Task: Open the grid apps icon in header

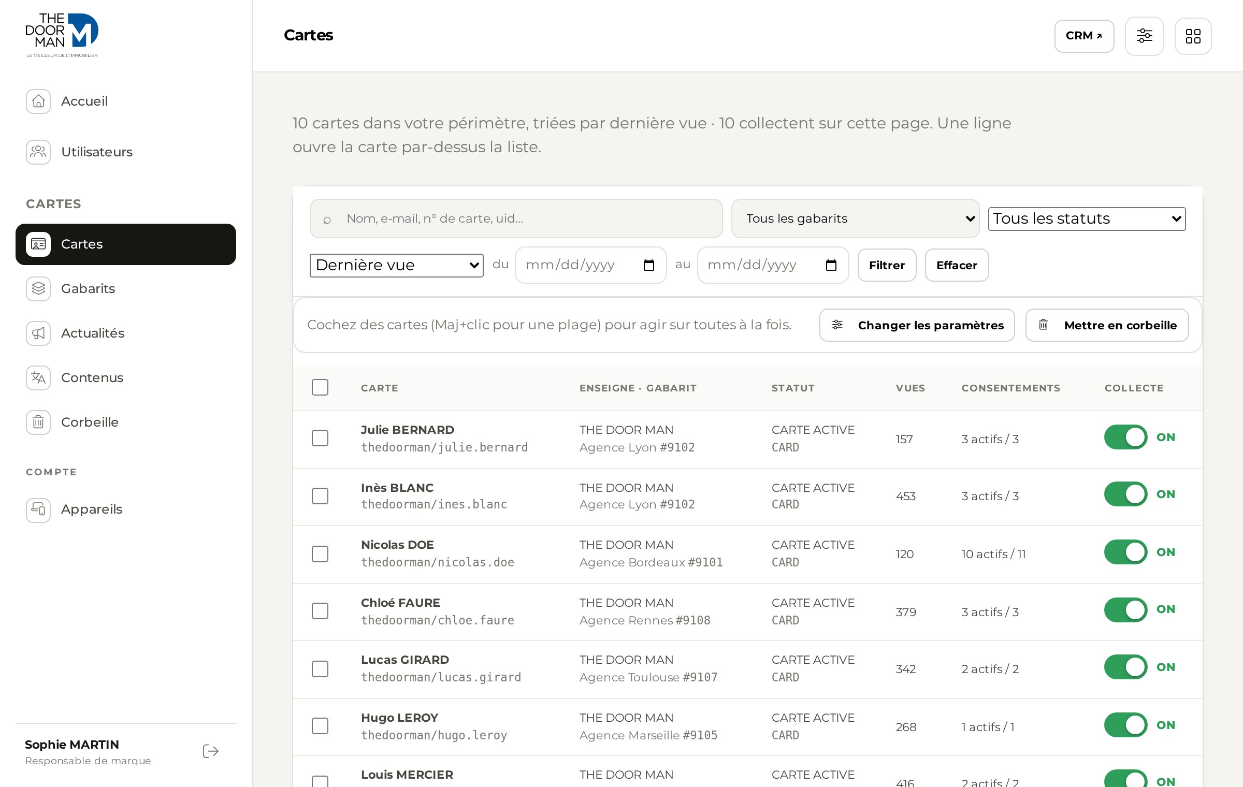Action: coord(1193,36)
